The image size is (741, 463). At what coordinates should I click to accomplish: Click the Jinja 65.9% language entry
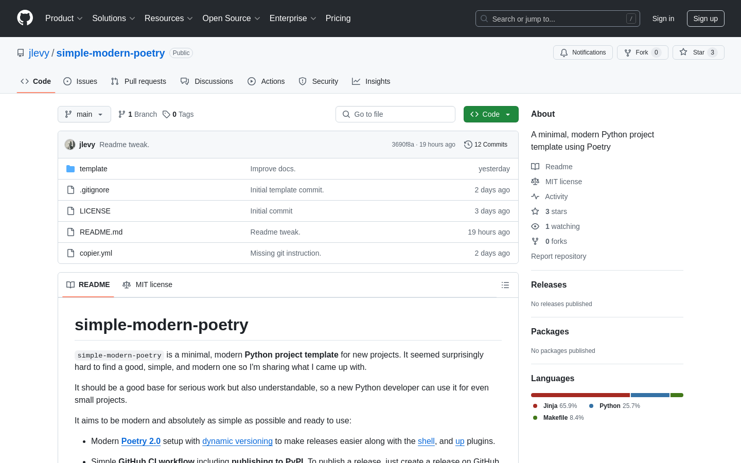click(x=555, y=406)
